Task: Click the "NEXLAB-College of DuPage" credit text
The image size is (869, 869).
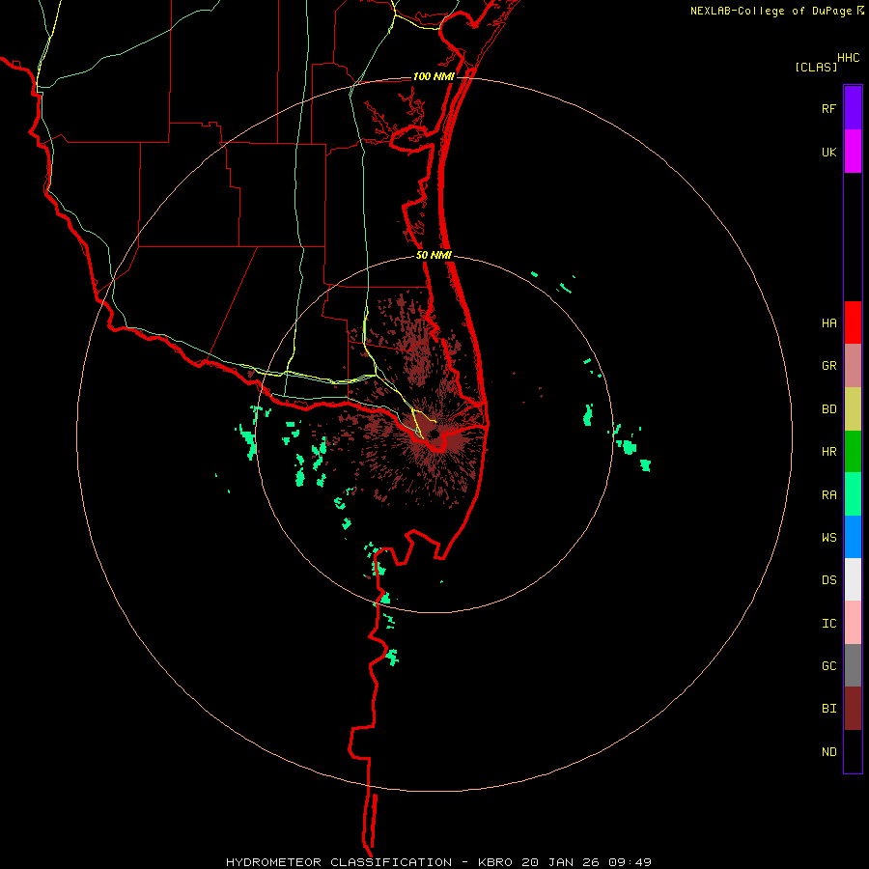Action: click(x=771, y=11)
